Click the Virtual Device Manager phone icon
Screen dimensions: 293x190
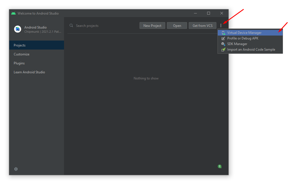(223, 33)
